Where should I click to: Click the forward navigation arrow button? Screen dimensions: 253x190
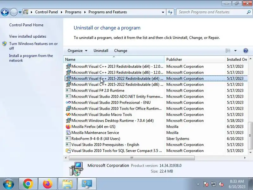(x=14, y=12)
